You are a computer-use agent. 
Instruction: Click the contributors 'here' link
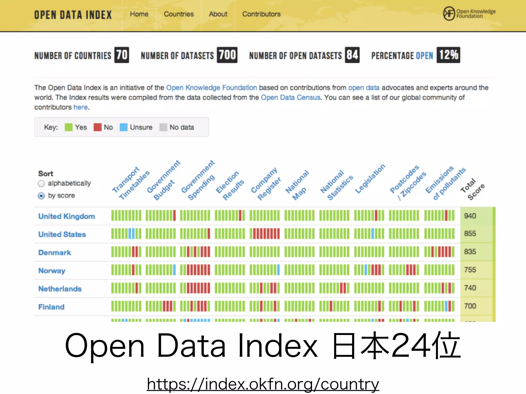coord(81,107)
